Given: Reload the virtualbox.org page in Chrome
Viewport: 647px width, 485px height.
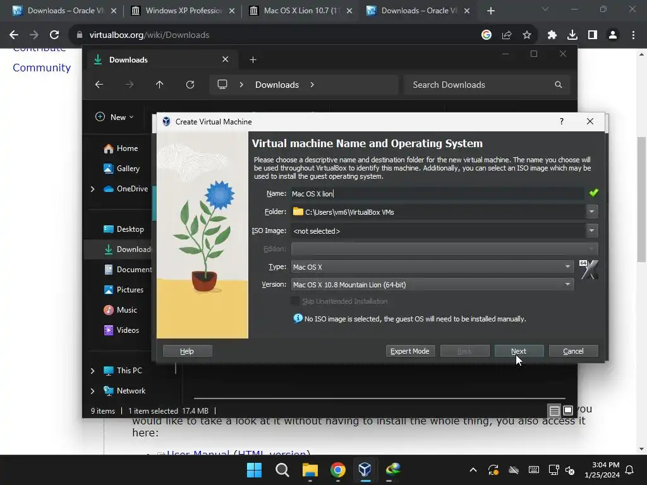Looking at the screenshot, I should pyautogui.click(x=54, y=35).
